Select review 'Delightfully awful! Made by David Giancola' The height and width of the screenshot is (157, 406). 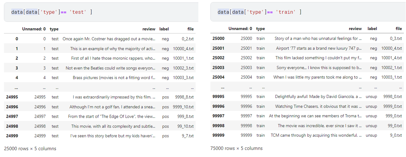point(319,97)
